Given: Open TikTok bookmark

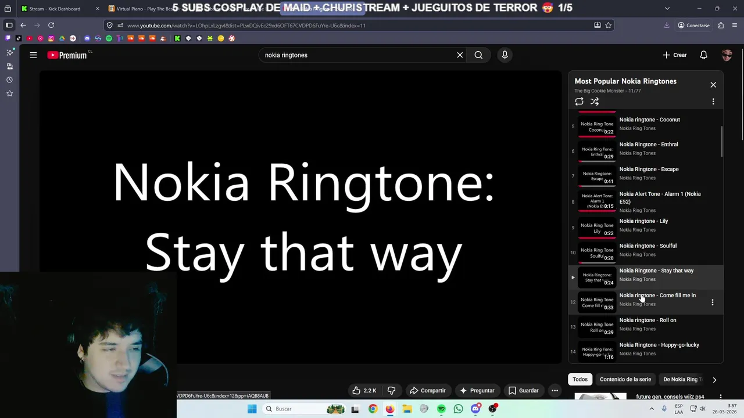Looking at the screenshot, I should coord(19,38).
